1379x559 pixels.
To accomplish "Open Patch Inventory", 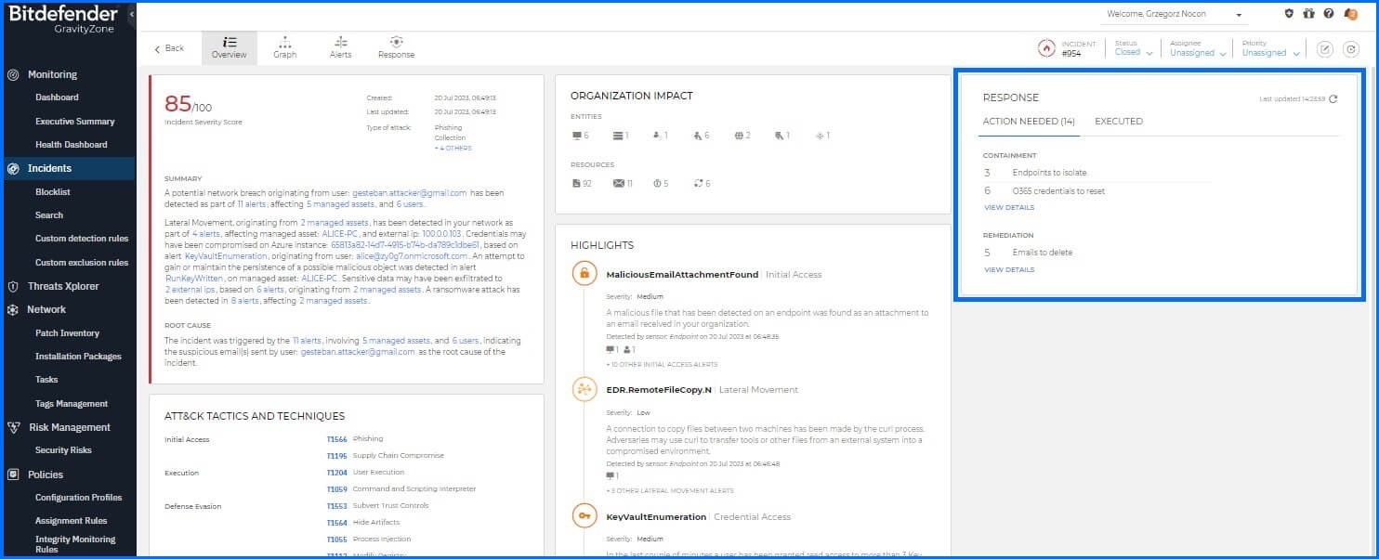I will click(67, 333).
